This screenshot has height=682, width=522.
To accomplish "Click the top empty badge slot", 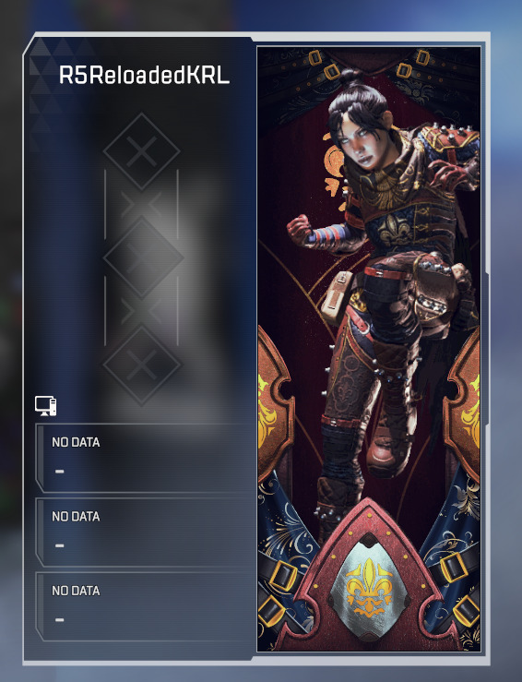I will click(x=142, y=151).
